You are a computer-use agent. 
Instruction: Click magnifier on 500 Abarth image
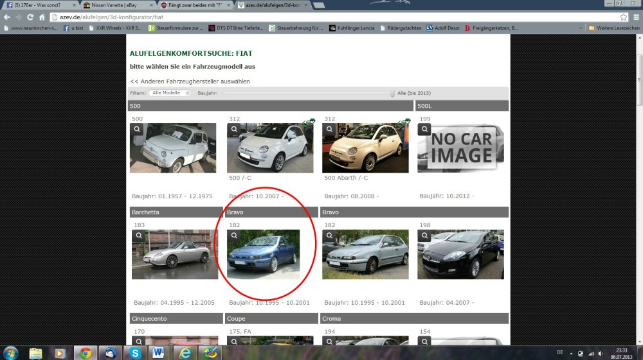[x=329, y=129]
